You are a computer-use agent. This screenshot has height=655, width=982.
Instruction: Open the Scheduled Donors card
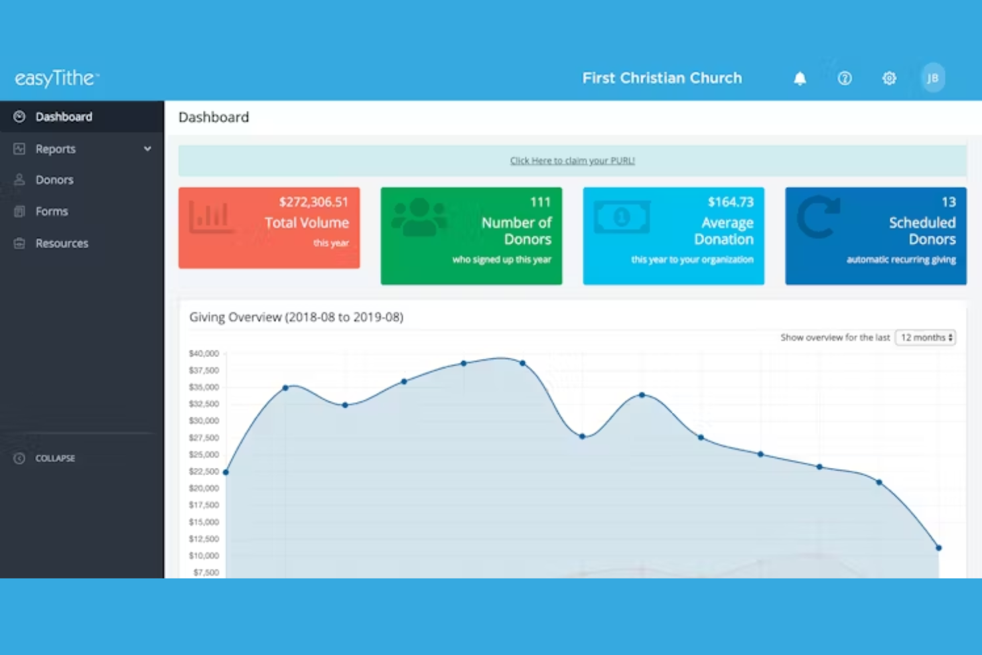[x=876, y=236]
